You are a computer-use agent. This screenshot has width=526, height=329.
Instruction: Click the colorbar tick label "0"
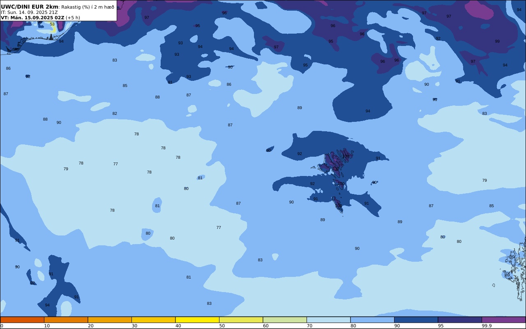tap(2, 326)
